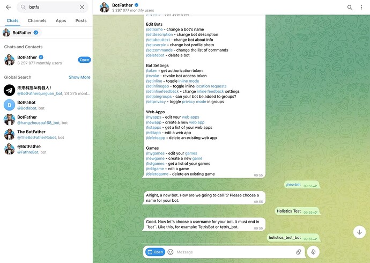Open the three-dot chat options menu

click(361, 8)
